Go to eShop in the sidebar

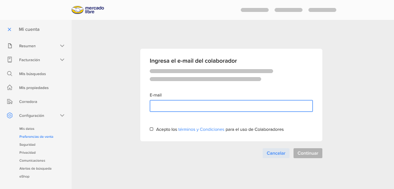[x=24, y=177]
